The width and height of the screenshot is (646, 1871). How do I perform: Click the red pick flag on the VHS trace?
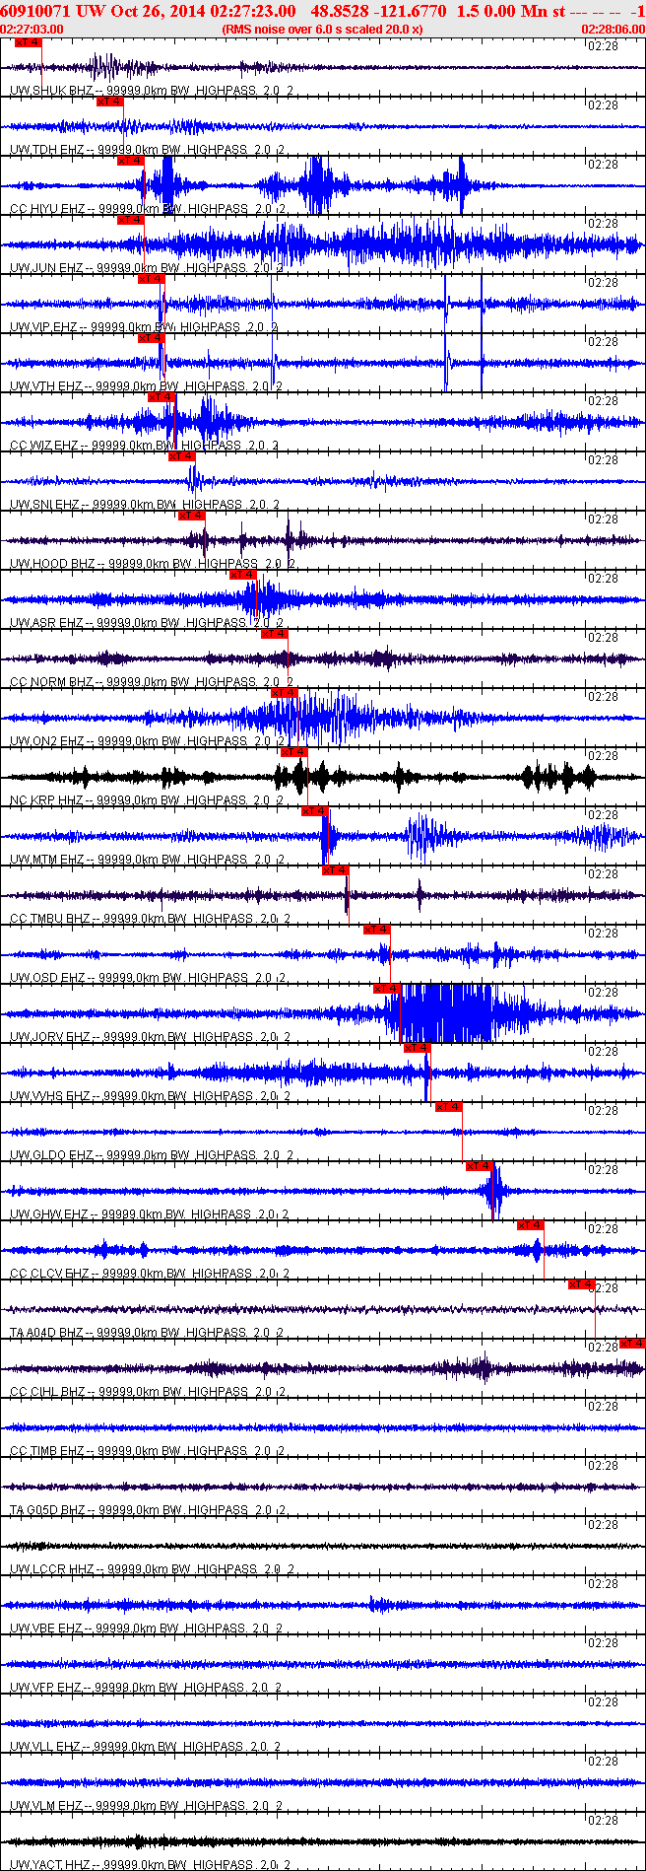click(417, 1048)
